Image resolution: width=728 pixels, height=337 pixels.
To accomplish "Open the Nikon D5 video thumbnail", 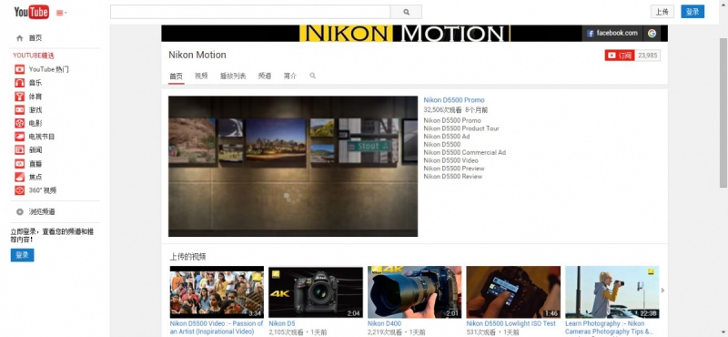I will [316, 291].
